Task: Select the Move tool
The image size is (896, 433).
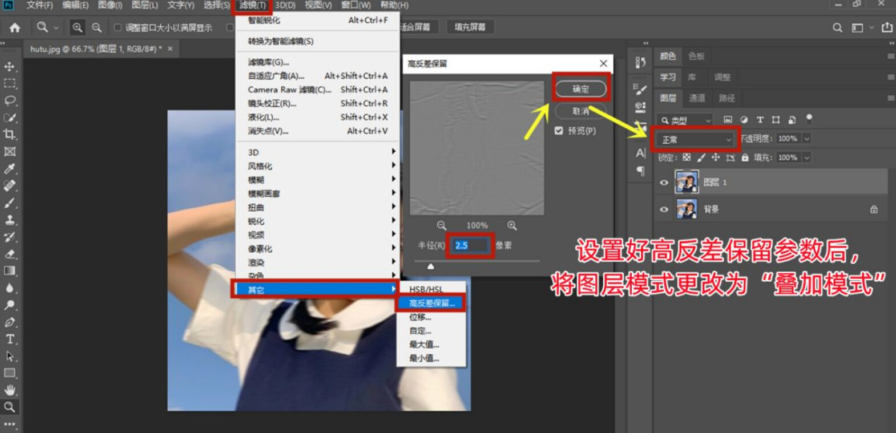Action: (10, 66)
